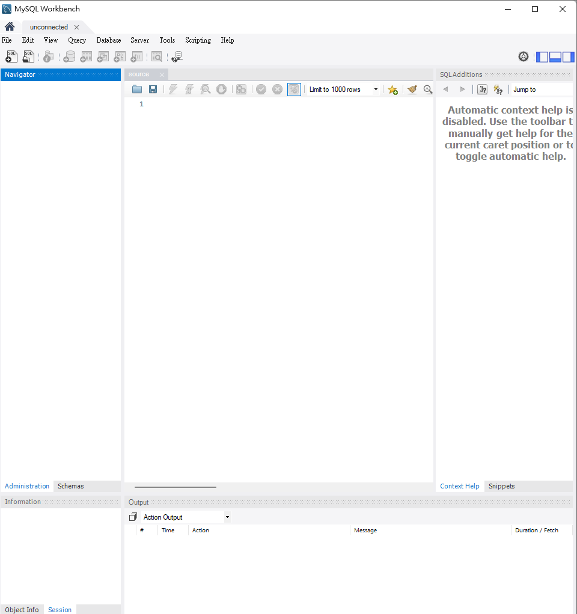This screenshot has width=577, height=614.
Task: Switch to the Session tab
Action: 60,609
